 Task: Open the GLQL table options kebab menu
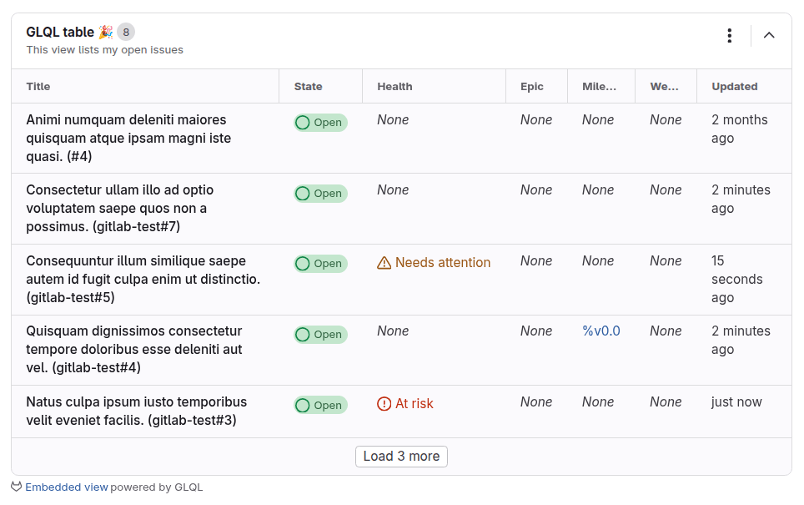tap(730, 36)
